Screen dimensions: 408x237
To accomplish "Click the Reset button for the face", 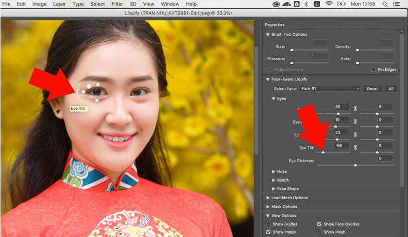I will point(373,89).
